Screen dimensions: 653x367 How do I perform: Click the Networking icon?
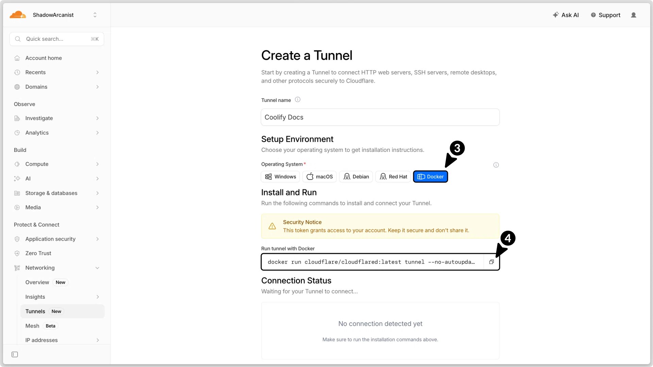point(17,268)
